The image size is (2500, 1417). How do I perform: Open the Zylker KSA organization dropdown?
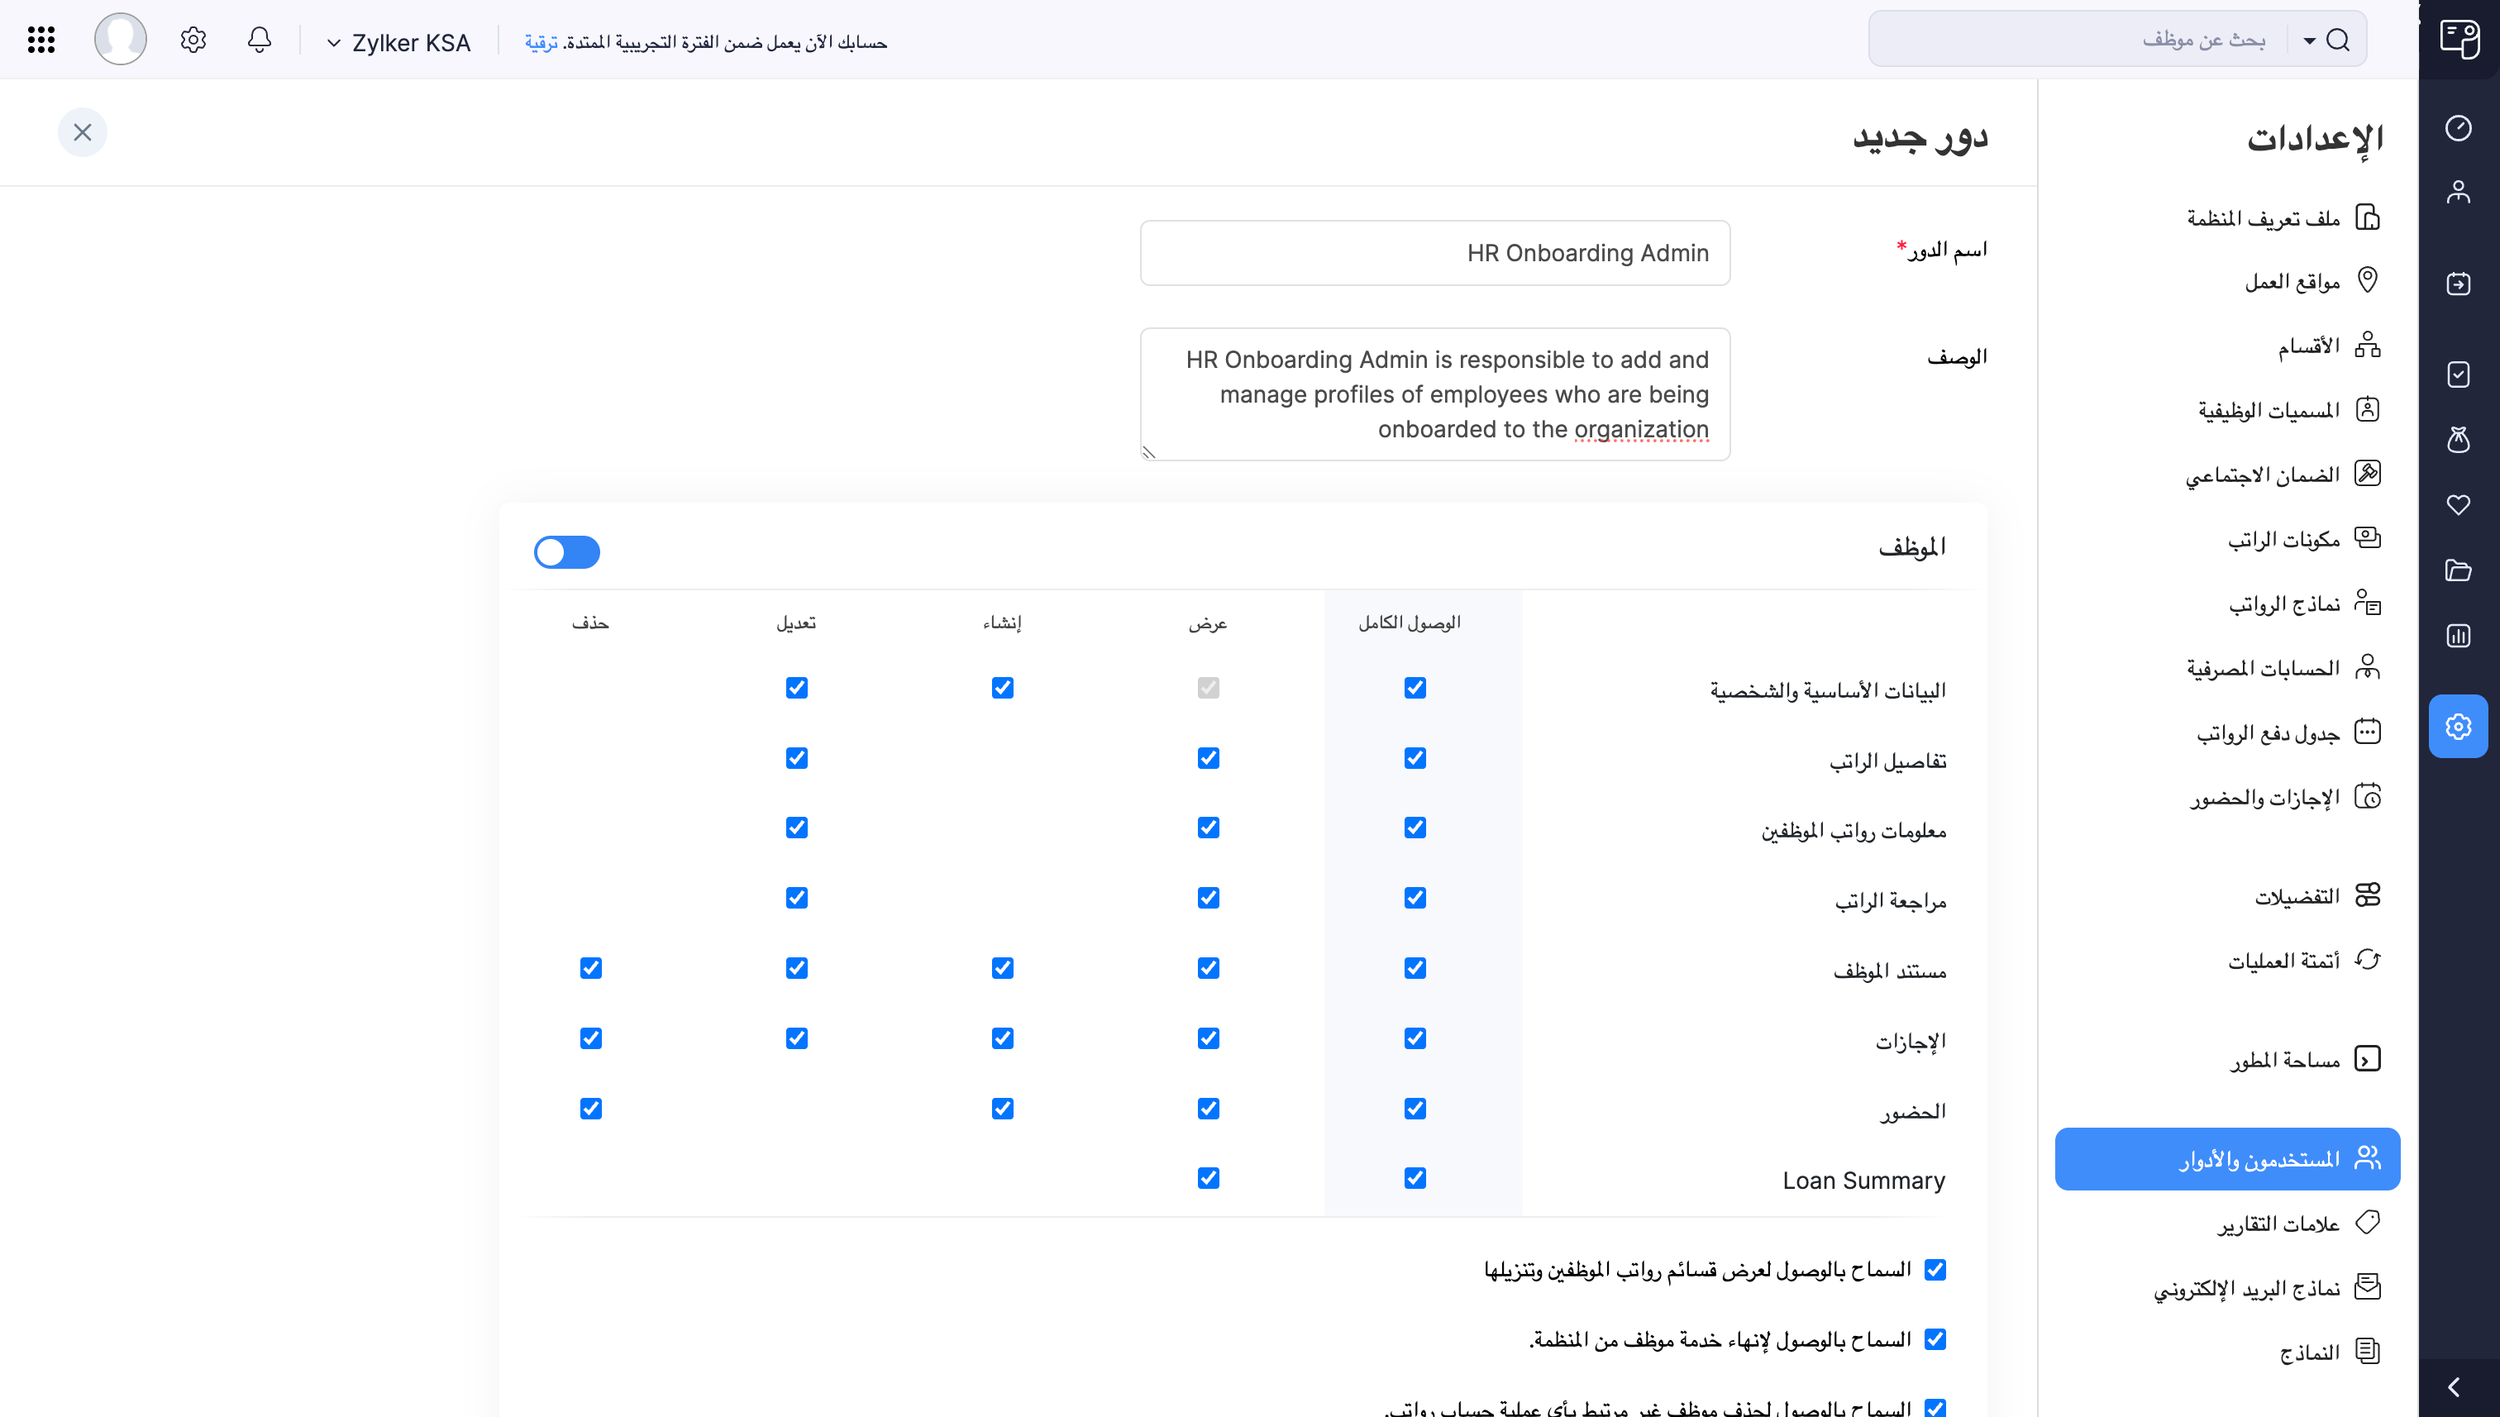(x=399, y=42)
